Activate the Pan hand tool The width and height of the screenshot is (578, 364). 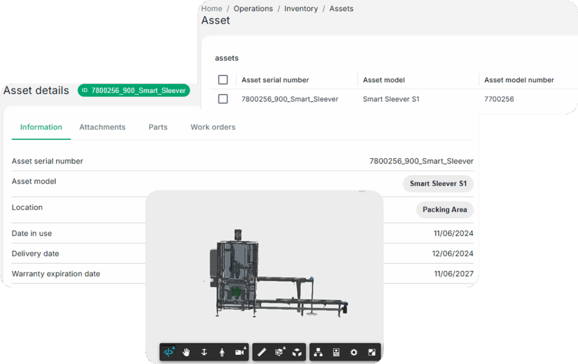click(186, 352)
